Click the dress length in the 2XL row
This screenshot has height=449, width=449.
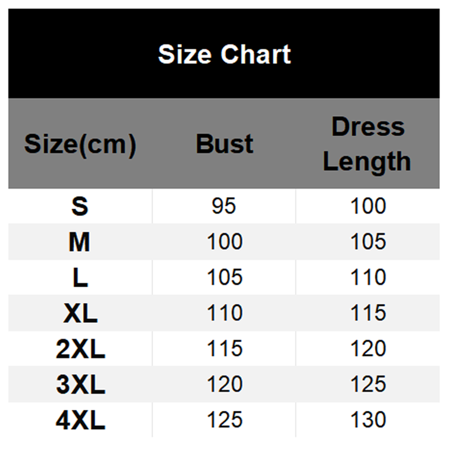point(368,349)
